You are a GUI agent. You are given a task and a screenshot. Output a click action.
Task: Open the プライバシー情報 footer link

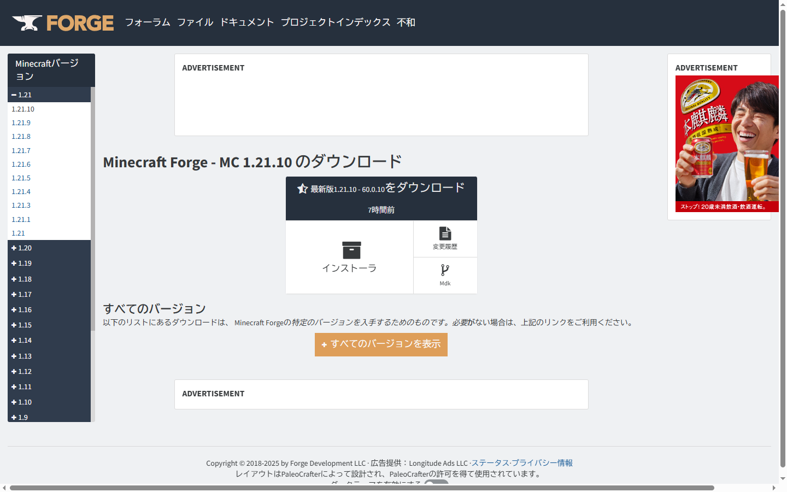pos(543,462)
